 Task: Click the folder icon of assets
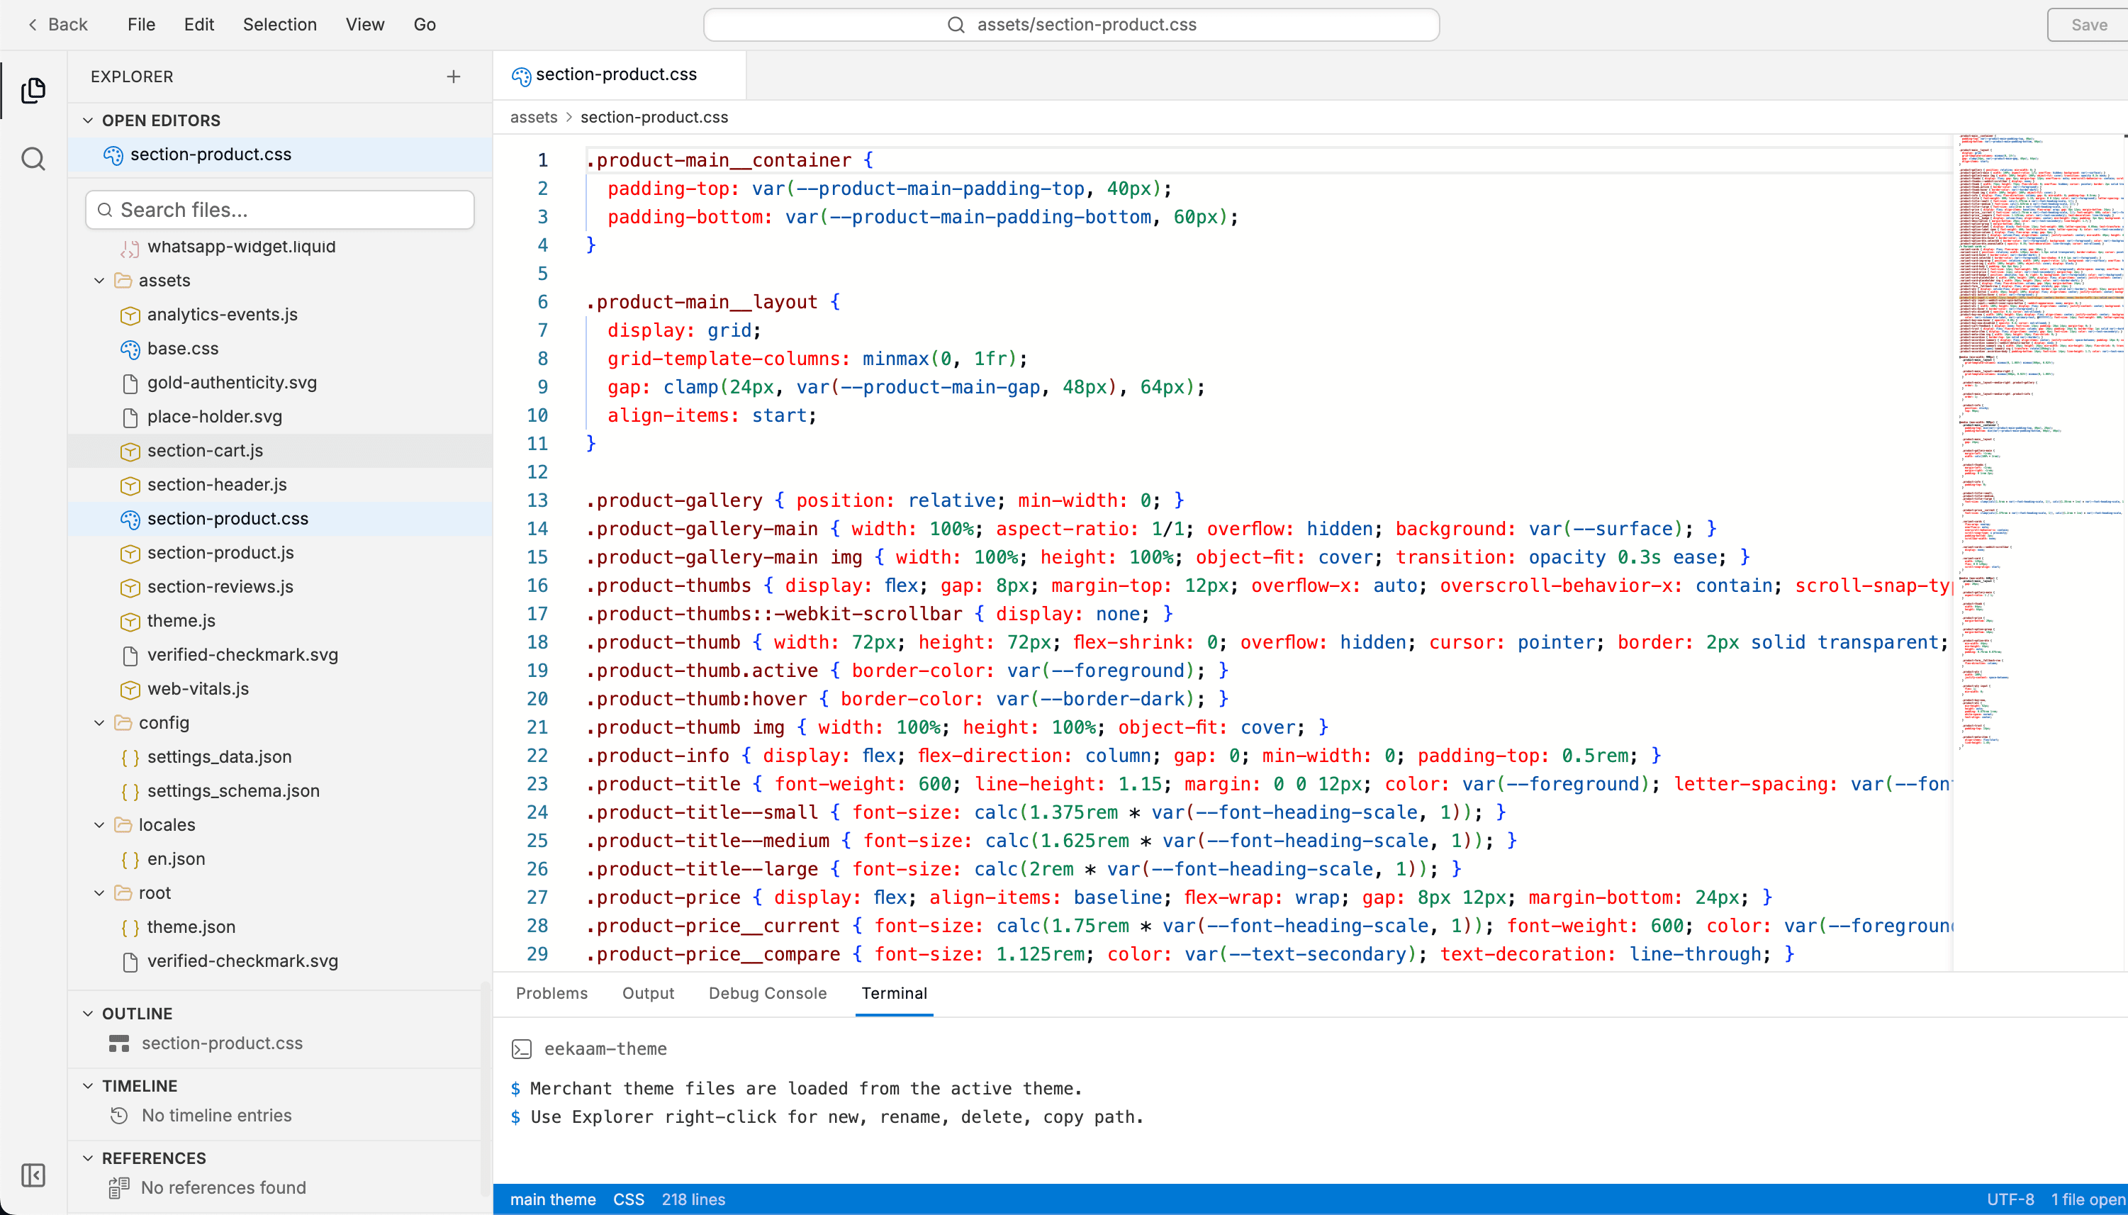[x=123, y=281]
